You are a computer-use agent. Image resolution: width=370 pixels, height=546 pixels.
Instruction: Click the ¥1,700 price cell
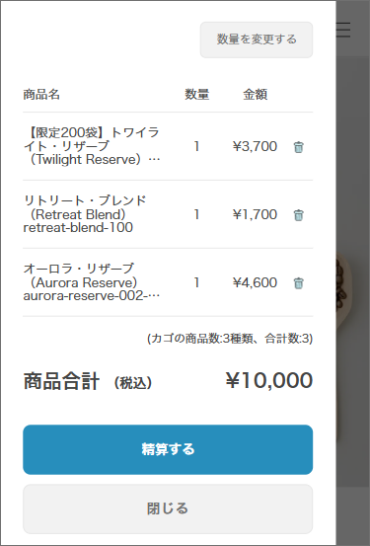(x=255, y=214)
